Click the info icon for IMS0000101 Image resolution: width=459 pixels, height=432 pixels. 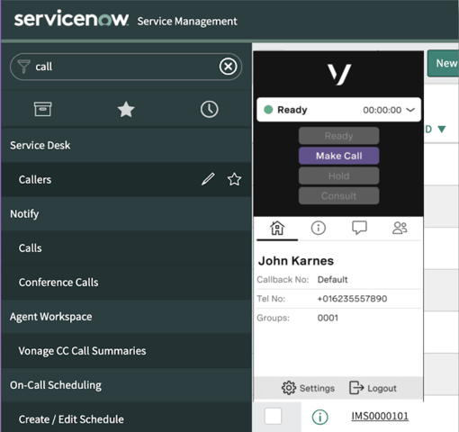319,417
